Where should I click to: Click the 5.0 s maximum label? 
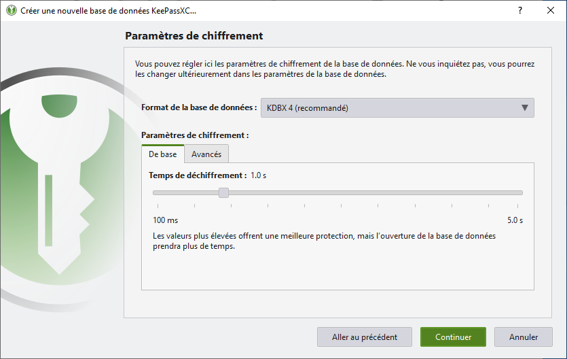tap(515, 220)
